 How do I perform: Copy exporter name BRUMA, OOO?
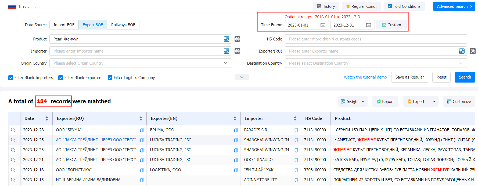[236, 130]
